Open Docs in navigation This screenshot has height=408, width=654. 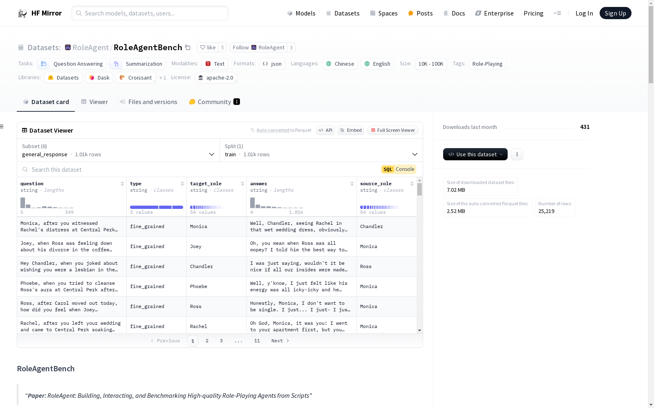click(454, 13)
